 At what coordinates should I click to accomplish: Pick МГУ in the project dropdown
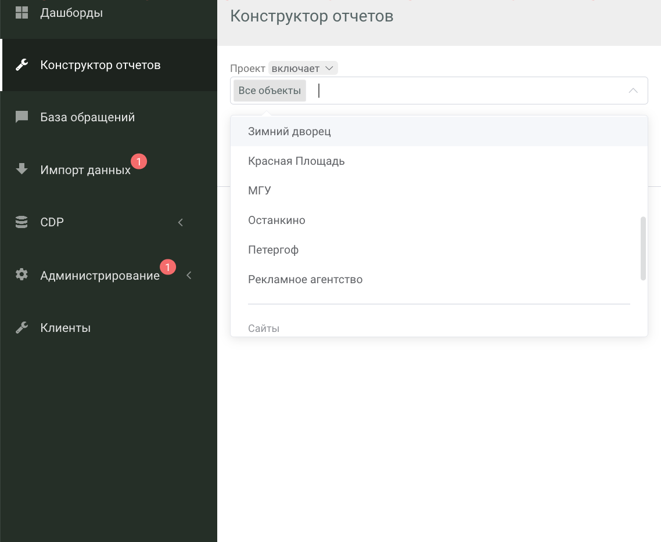[260, 191]
